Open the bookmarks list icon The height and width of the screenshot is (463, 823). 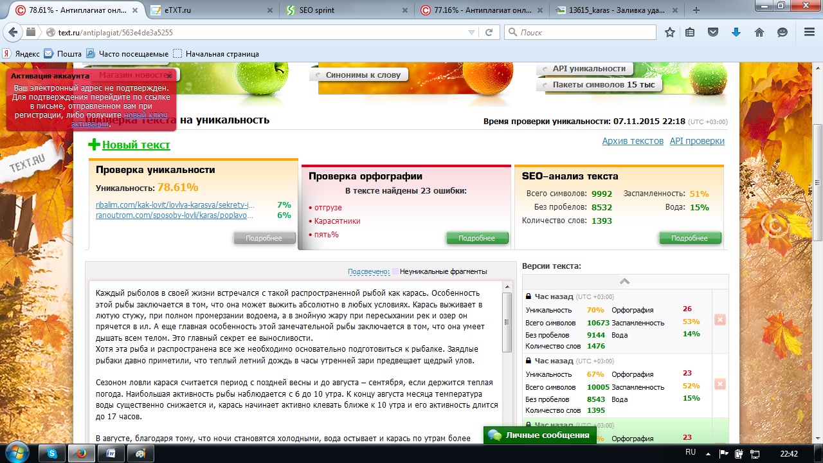[x=690, y=32]
